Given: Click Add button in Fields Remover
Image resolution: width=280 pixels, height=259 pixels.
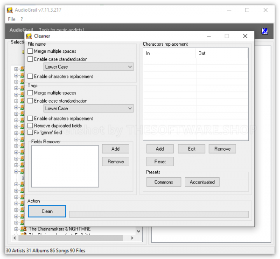Looking at the screenshot, I should pyautogui.click(x=116, y=149).
